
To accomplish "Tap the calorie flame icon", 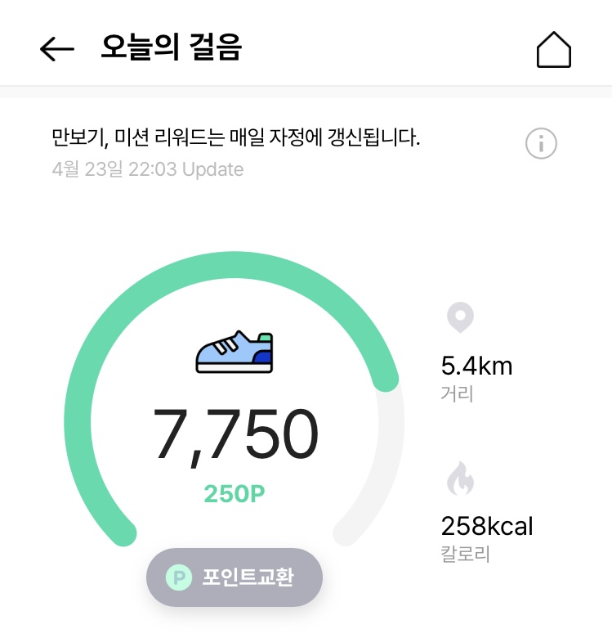I will click(460, 478).
